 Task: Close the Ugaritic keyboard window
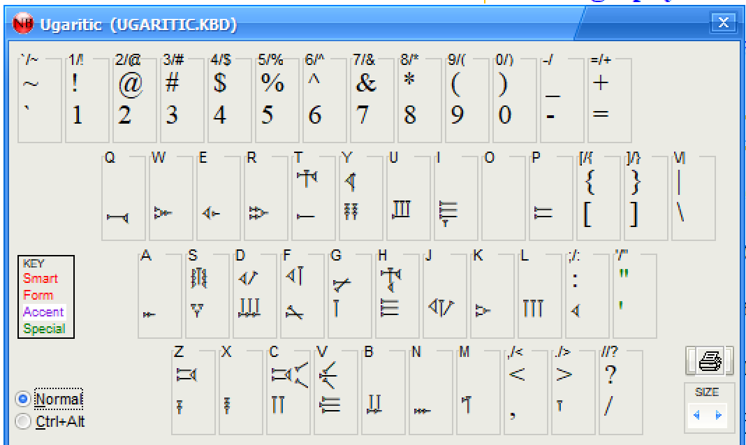(724, 23)
